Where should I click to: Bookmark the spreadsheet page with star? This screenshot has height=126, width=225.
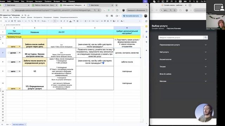coord(99,10)
